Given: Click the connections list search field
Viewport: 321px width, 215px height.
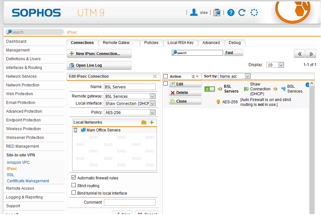Looking at the screenshot, I should [x=197, y=53].
